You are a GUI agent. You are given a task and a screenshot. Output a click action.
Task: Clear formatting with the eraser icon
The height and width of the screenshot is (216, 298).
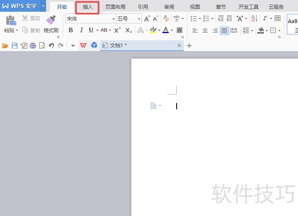pos(166,18)
